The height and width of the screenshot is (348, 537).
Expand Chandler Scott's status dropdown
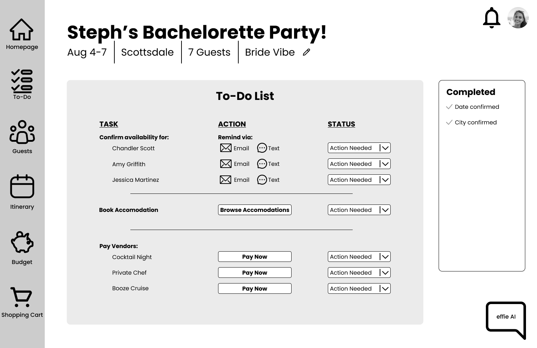pos(385,148)
